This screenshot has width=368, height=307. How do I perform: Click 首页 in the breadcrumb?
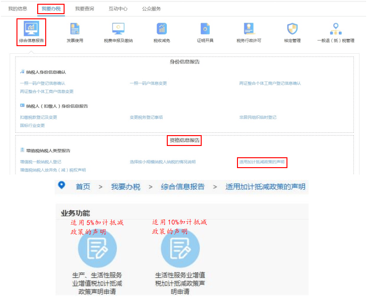click(x=83, y=186)
